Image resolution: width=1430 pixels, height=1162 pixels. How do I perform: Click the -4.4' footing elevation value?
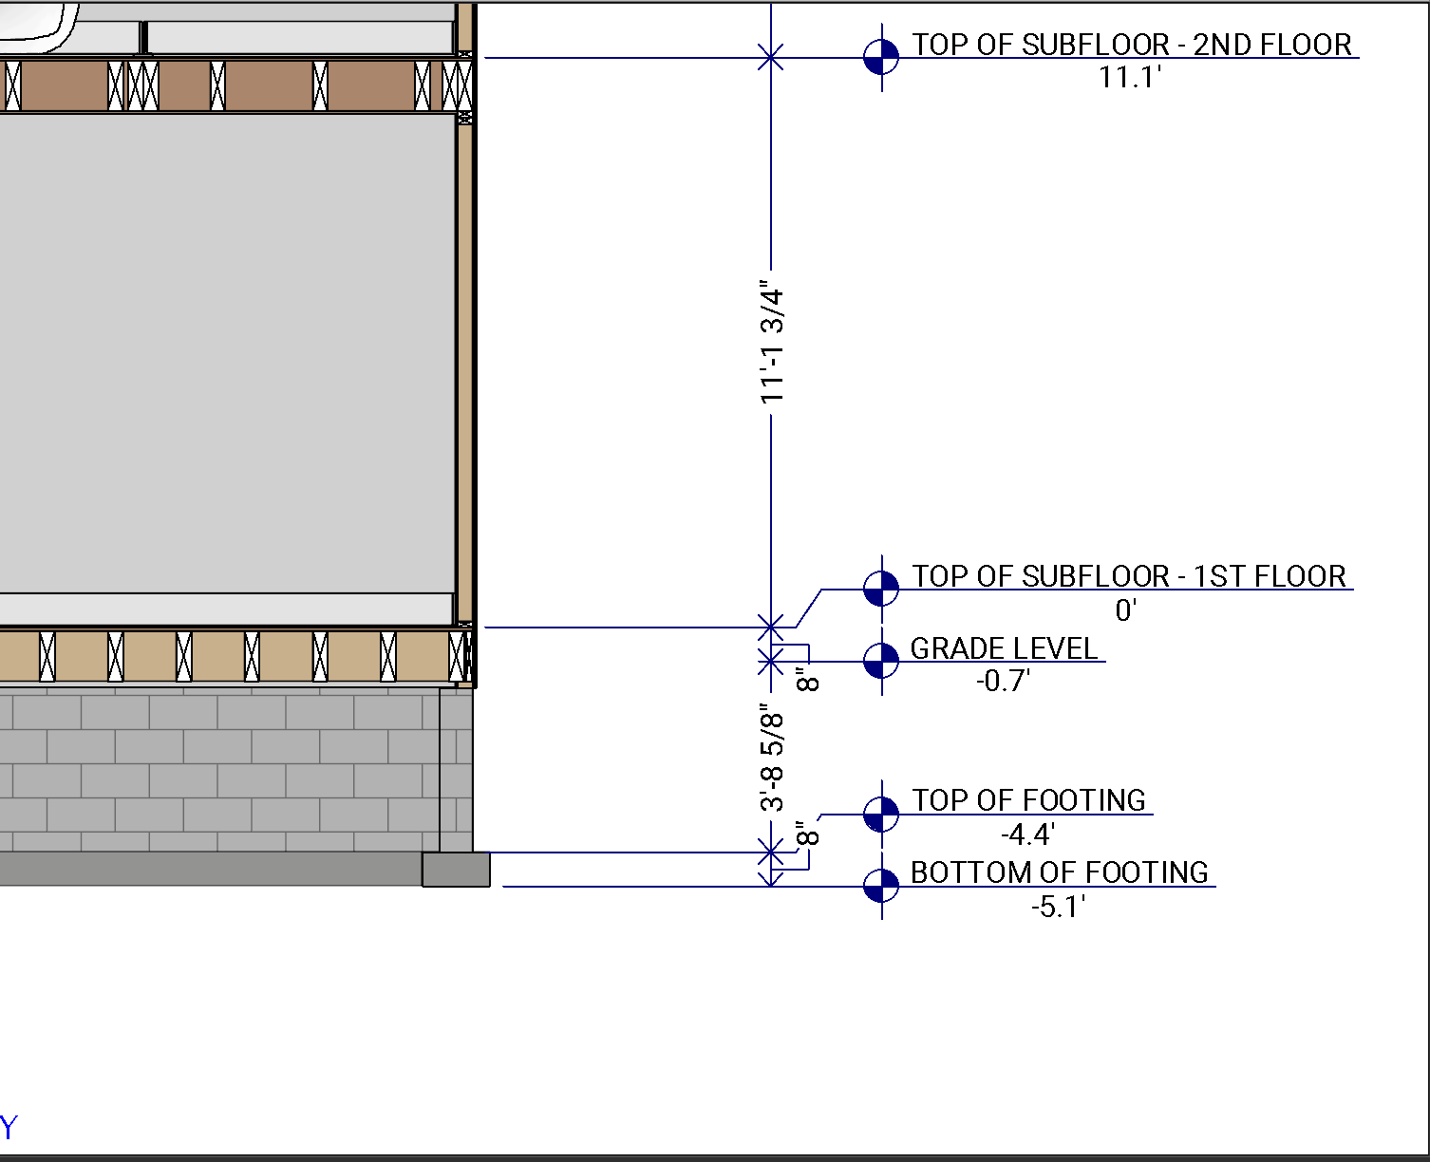pyautogui.click(x=1027, y=834)
